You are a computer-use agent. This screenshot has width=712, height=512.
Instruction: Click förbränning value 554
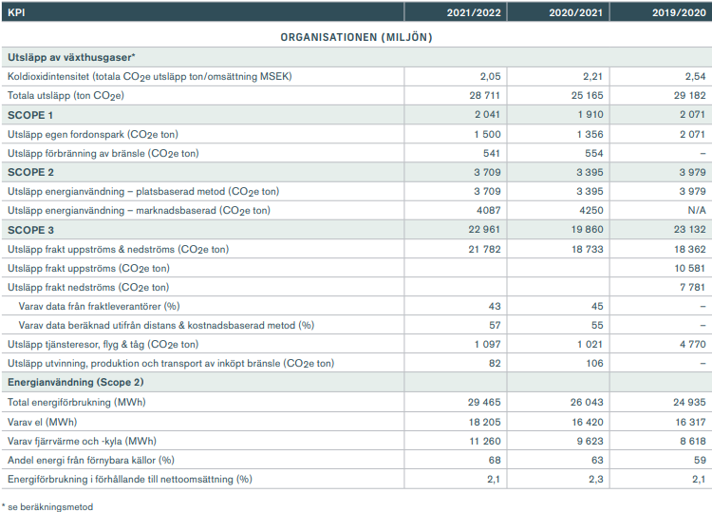click(x=594, y=154)
